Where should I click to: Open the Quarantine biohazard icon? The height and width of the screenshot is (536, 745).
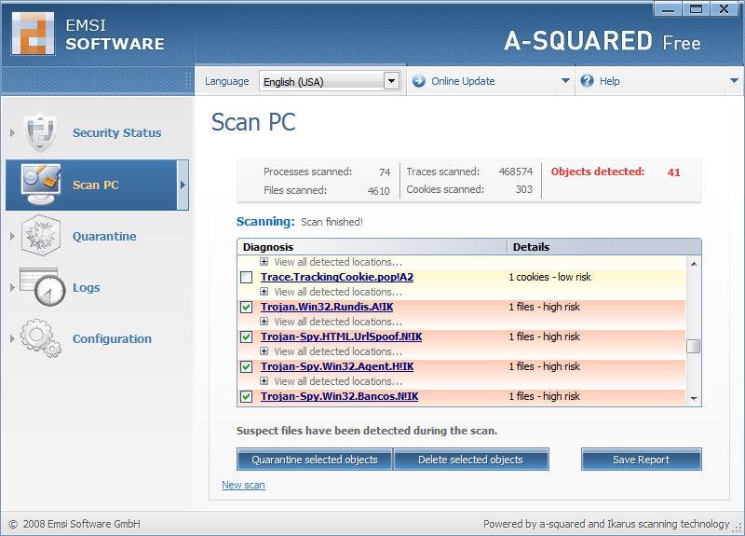(40, 236)
